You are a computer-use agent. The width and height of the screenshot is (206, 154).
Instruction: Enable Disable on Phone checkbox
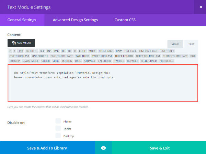pyautogui.click(x=58, y=121)
